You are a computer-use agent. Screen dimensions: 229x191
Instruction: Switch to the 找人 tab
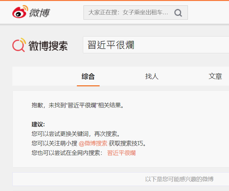pos(152,77)
